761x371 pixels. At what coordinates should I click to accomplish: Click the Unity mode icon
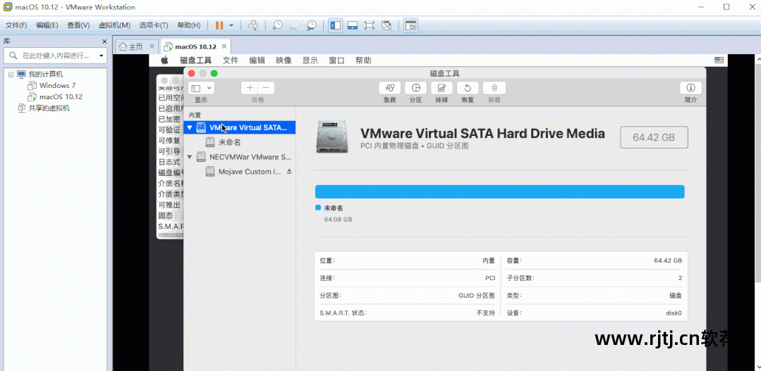point(386,25)
